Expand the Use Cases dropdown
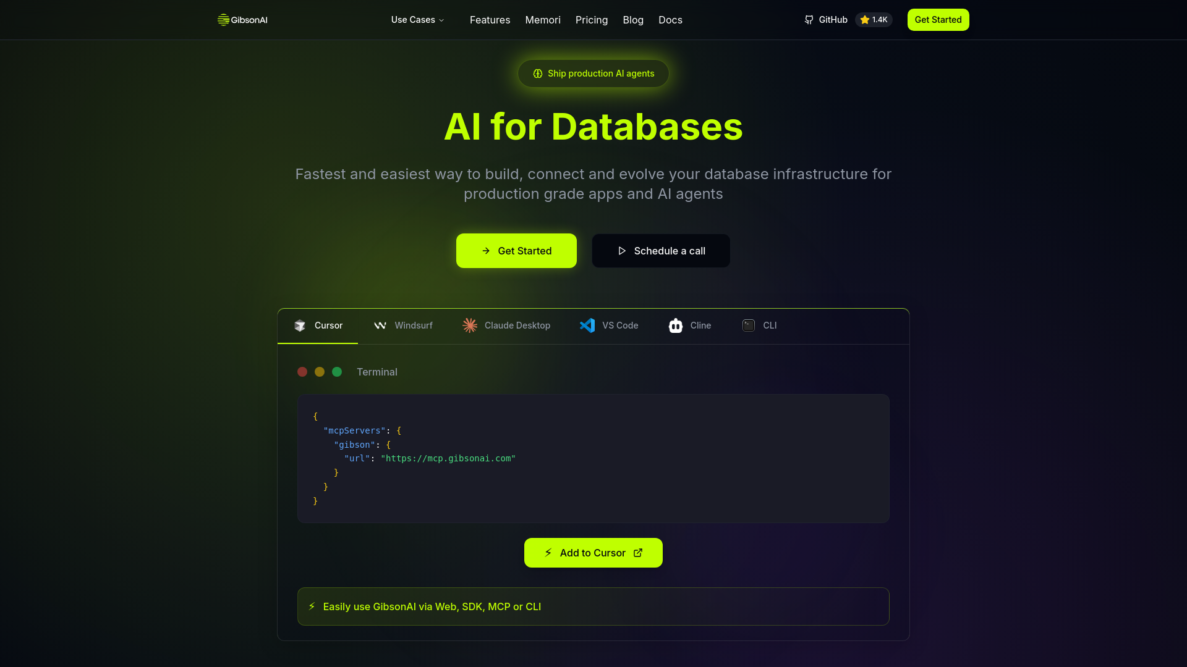This screenshot has height=667, width=1187. [x=417, y=20]
